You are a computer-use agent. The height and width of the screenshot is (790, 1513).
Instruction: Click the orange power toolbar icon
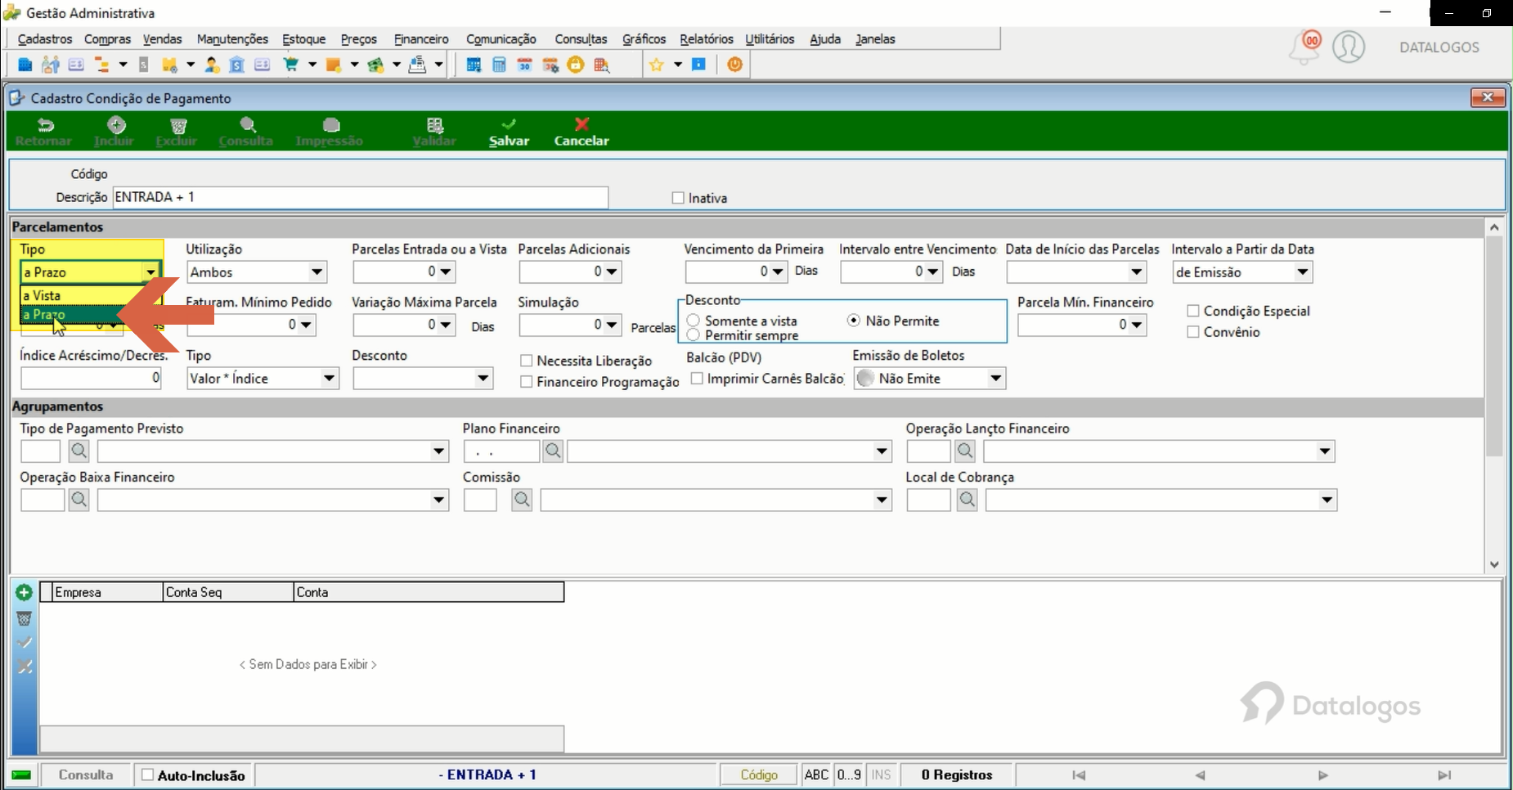click(735, 65)
